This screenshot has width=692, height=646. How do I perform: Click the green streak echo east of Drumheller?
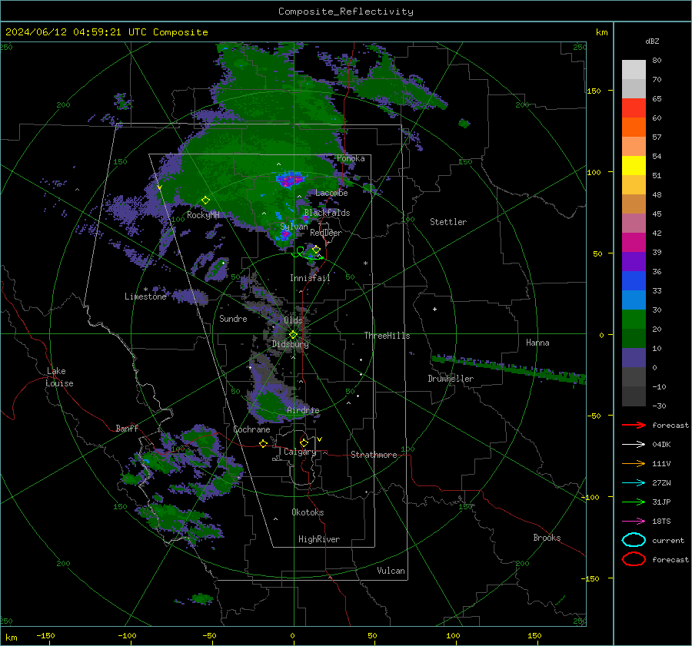pyautogui.click(x=509, y=368)
